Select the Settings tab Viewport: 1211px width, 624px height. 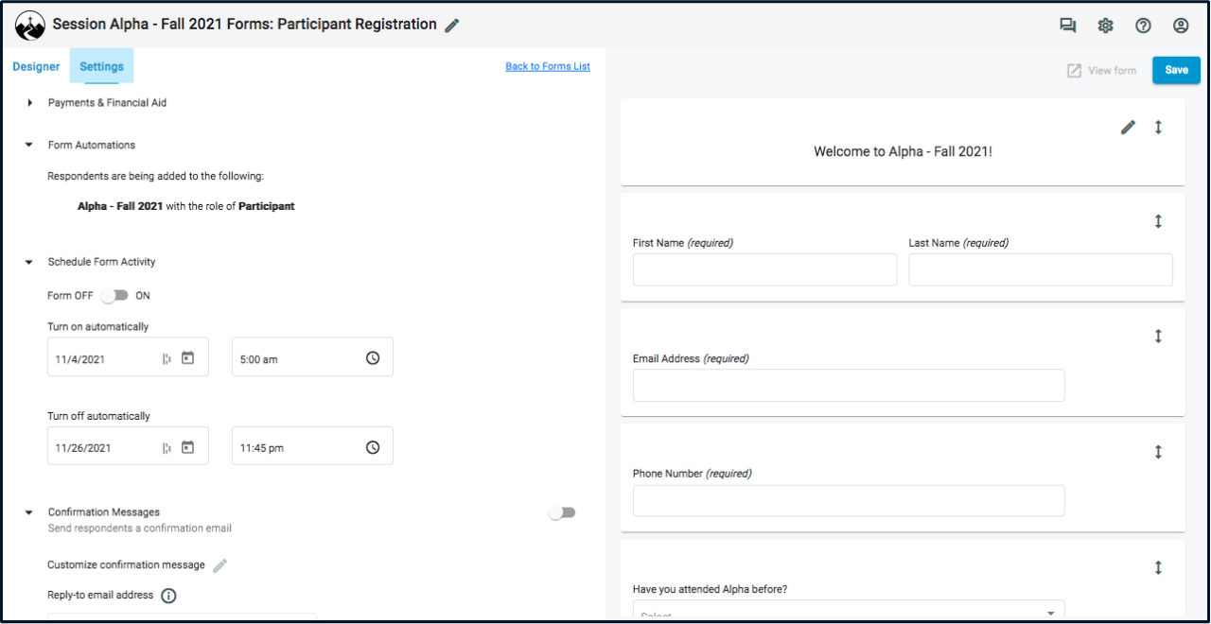pos(101,66)
